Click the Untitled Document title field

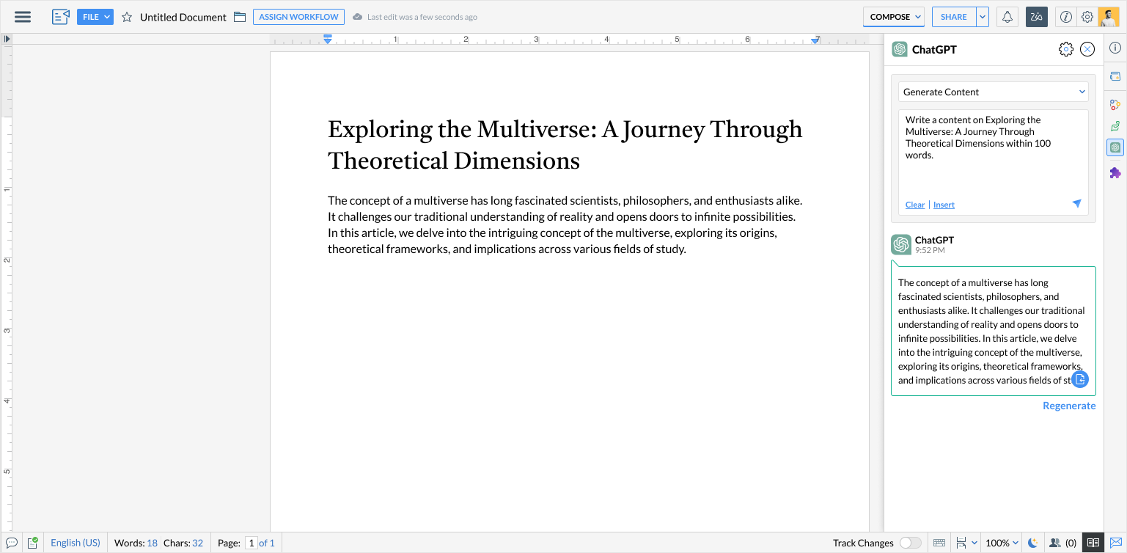click(x=183, y=17)
